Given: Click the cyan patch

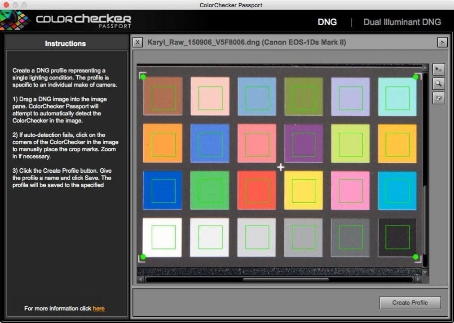Looking at the screenshot, I should [397, 190].
